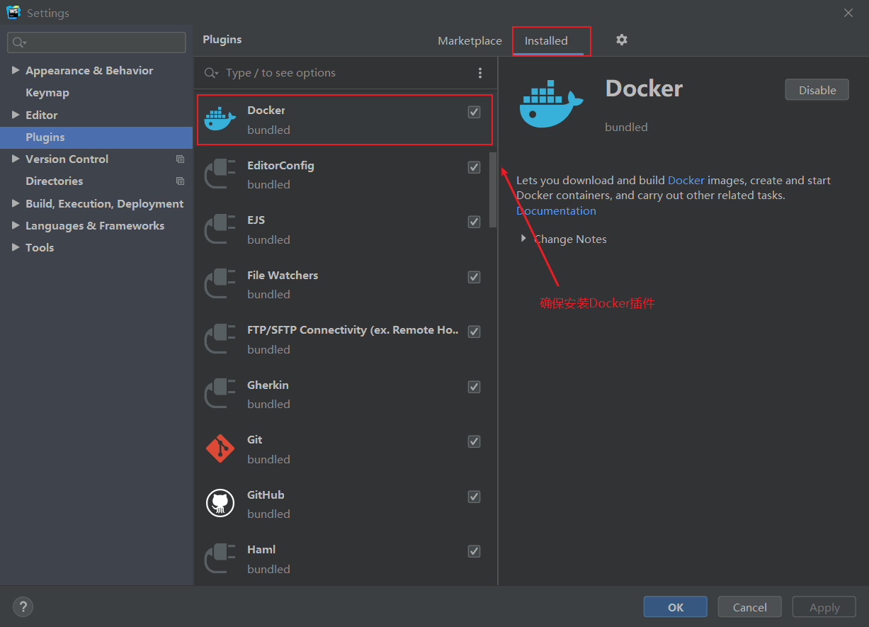Click the EditorConfig plug icon
This screenshot has height=627, width=869.
(x=220, y=174)
